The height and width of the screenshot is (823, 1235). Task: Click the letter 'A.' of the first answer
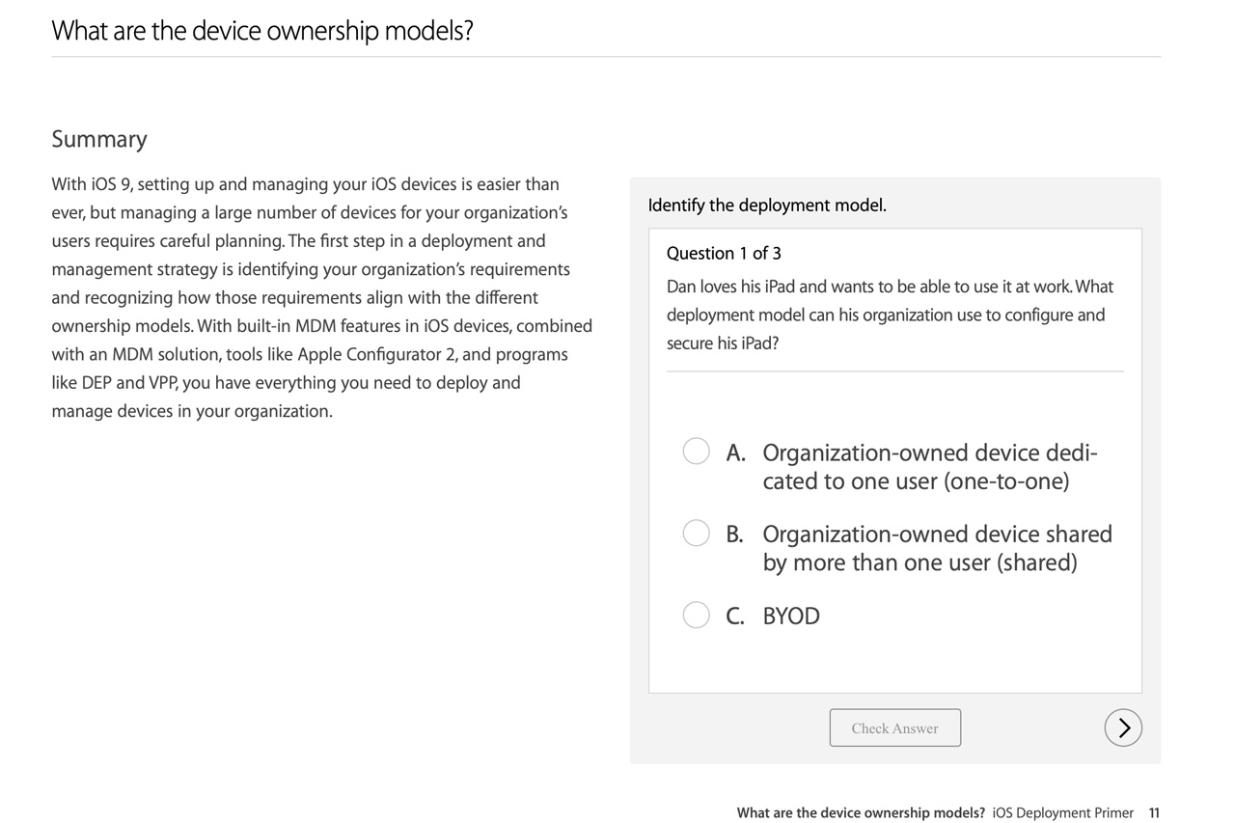tap(736, 453)
